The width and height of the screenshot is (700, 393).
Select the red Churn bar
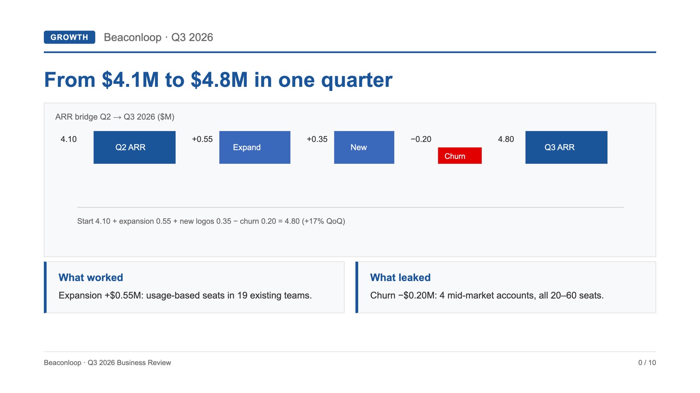(x=460, y=155)
